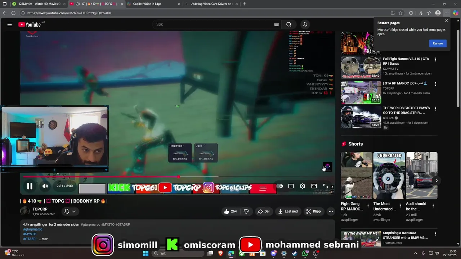This screenshot has width=461, height=259.
Task: Open Steam from the taskbar
Action: [x=294, y=253]
